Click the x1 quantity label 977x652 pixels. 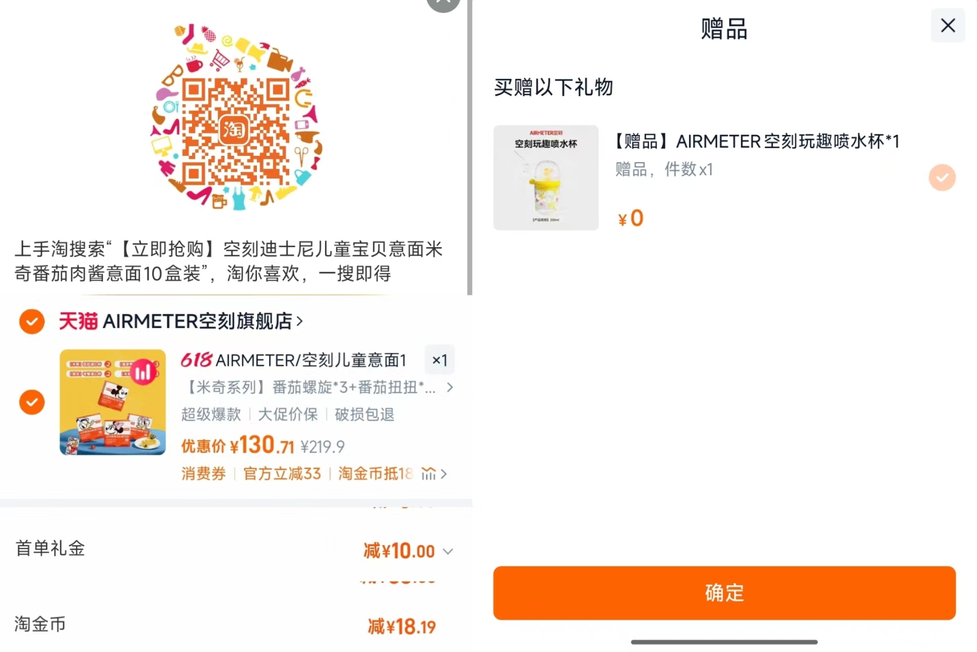pos(439,360)
